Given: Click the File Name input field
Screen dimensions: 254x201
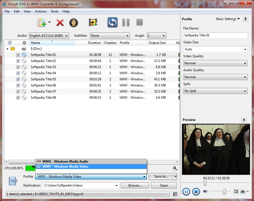Looking at the screenshot, I should (x=215, y=35).
